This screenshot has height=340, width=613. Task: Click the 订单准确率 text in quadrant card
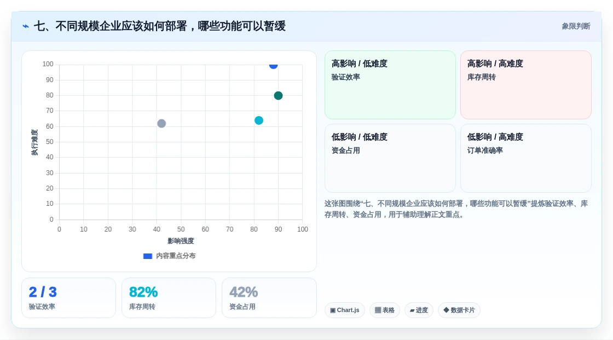click(485, 151)
